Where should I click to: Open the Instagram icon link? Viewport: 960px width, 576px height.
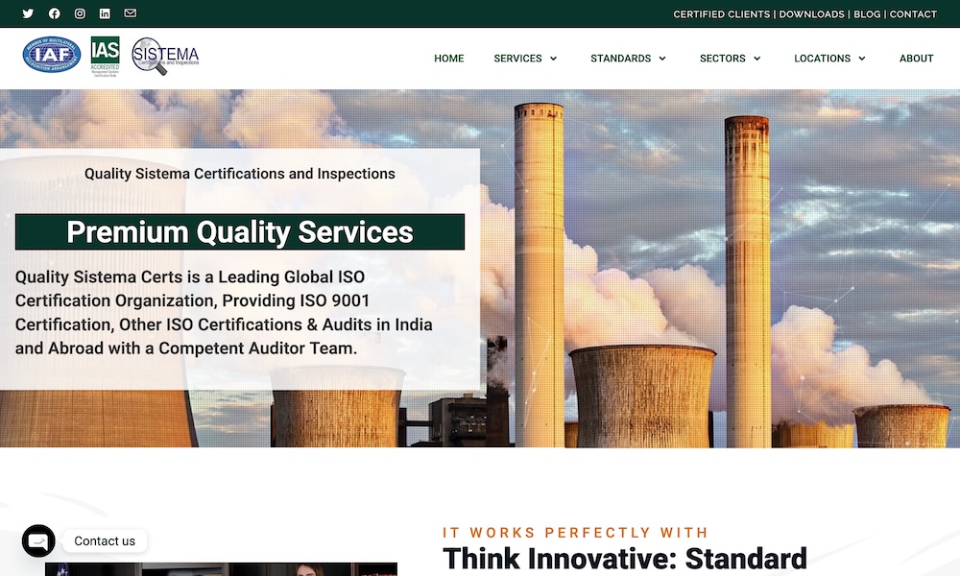(80, 13)
